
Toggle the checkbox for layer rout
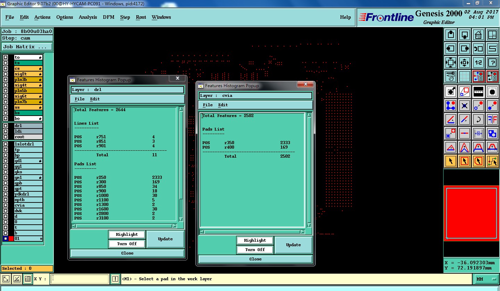point(6,137)
